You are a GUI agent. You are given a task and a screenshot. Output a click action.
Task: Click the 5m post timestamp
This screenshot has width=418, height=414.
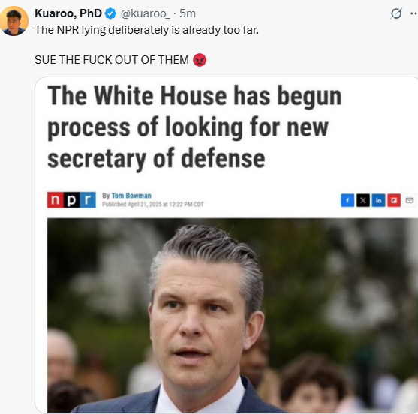(188, 13)
